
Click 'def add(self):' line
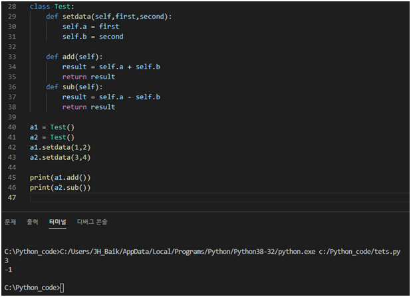point(74,57)
